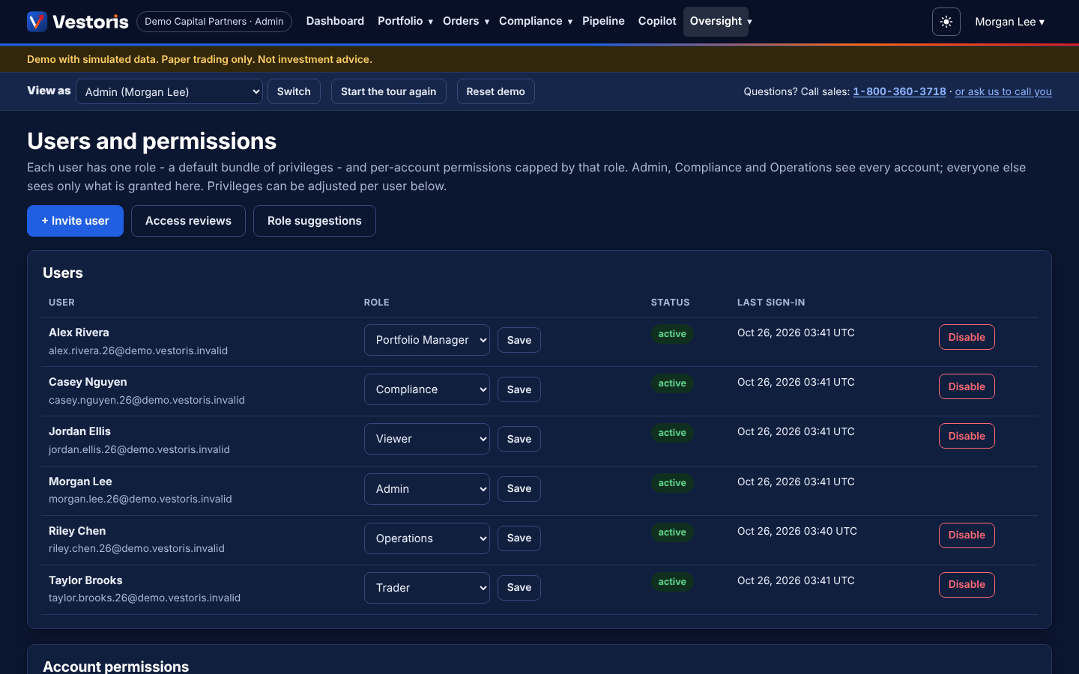Expand Riley Chen's Operations role dropdown
Viewport: 1079px width, 674px height.
[x=427, y=538]
